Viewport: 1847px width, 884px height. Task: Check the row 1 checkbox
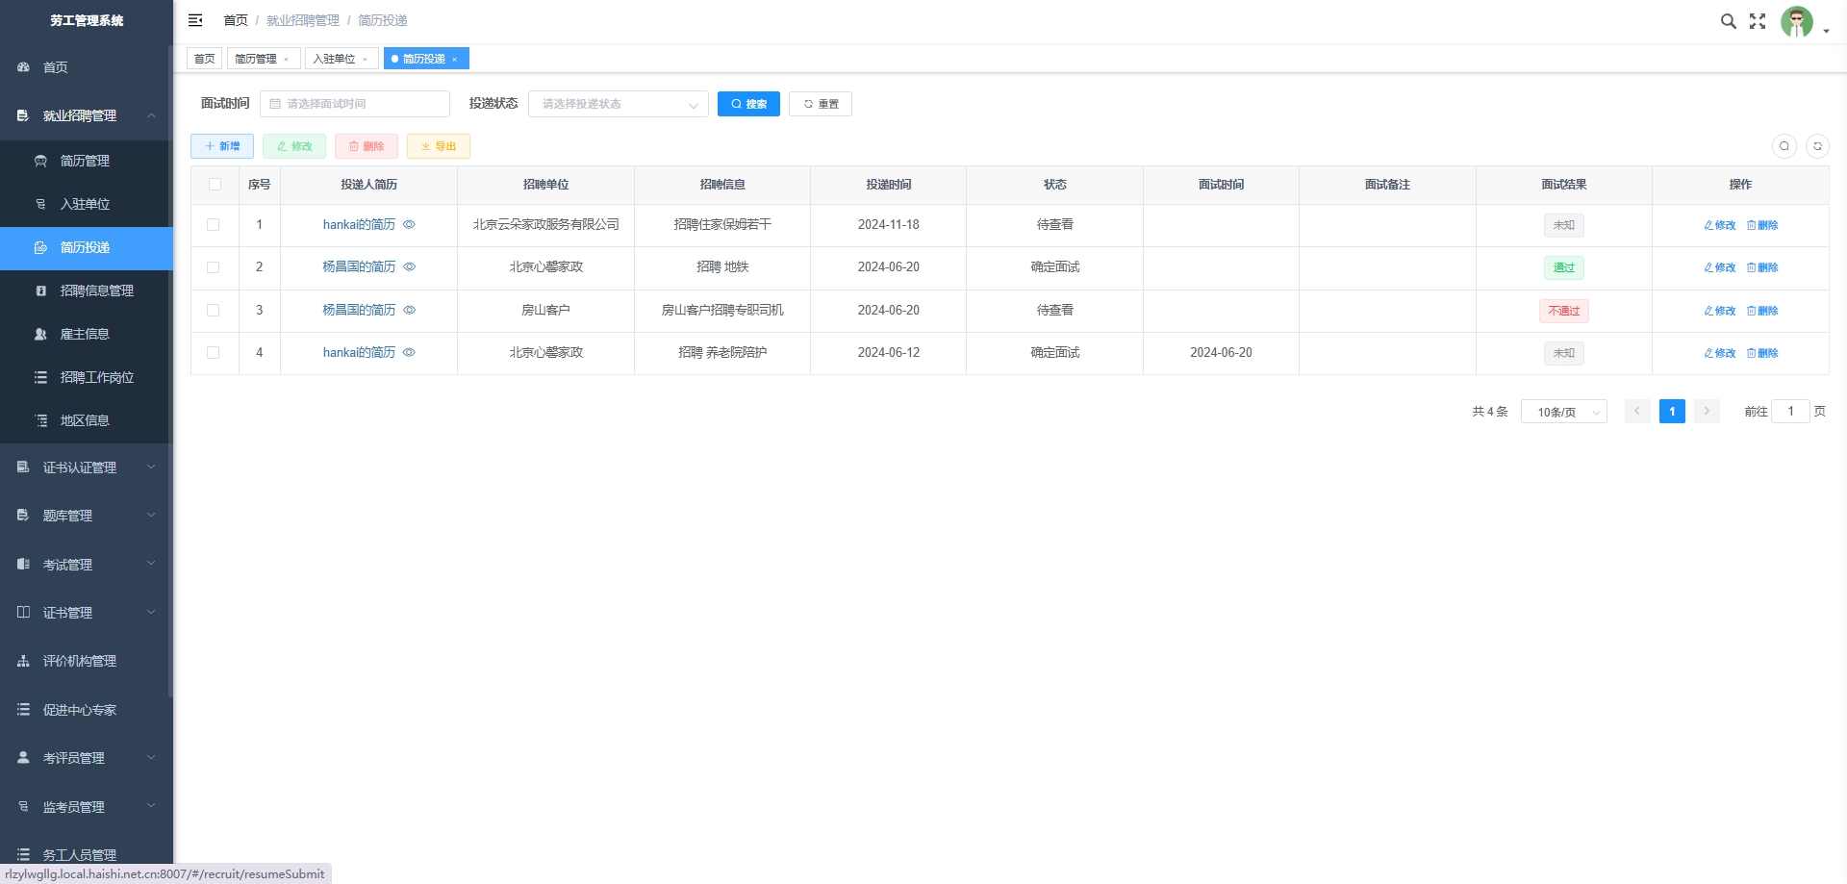click(214, 224)
